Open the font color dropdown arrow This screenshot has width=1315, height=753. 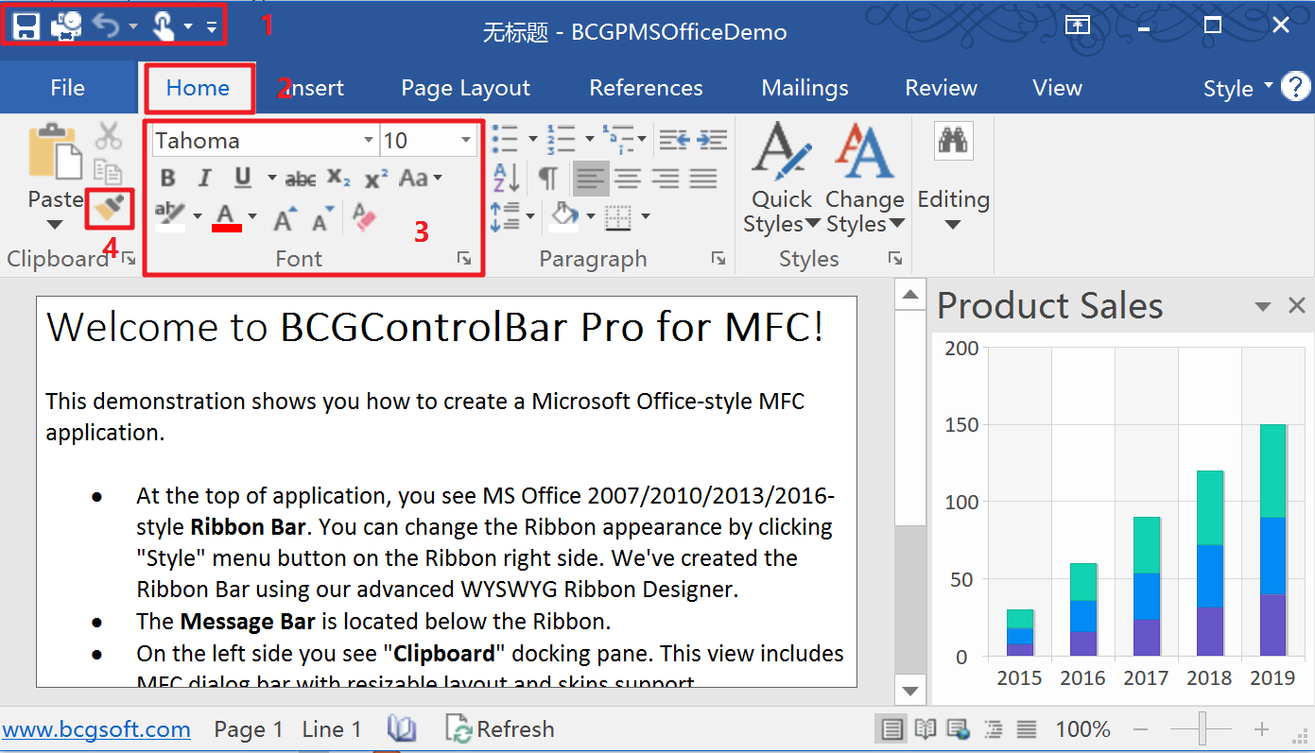click(x=252, y=217)
